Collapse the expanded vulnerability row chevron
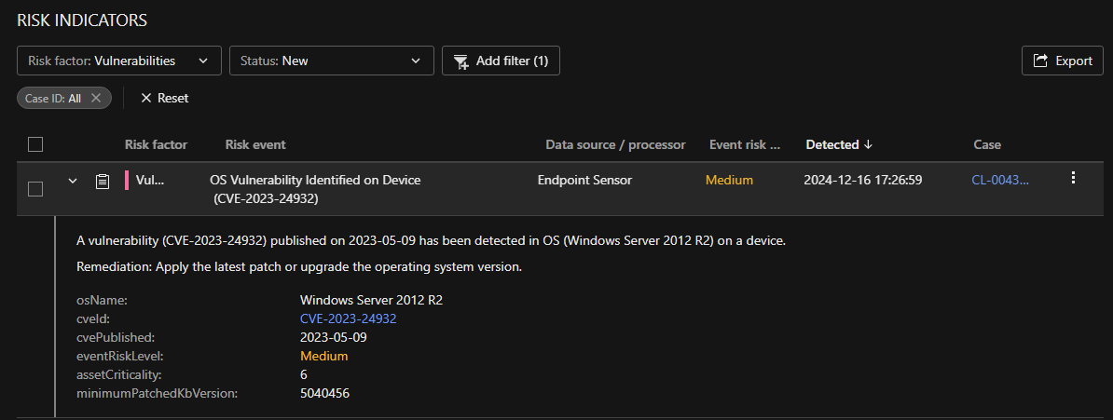The height and width of the screenshot is (420, 1113). pyautogui.click(x=73, y=181)
